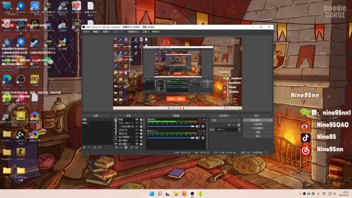Click the audio mixer vertical scrollbar
The width and height of the screenshot is (352, 198).
[x=207, y=134]
